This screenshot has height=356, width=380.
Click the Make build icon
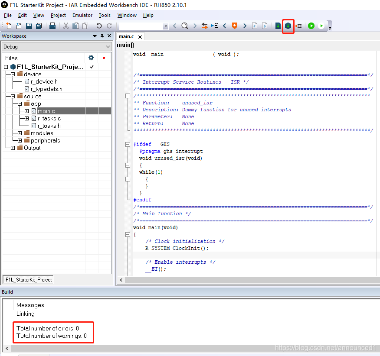pyautogui.click(x=288, y=26)
